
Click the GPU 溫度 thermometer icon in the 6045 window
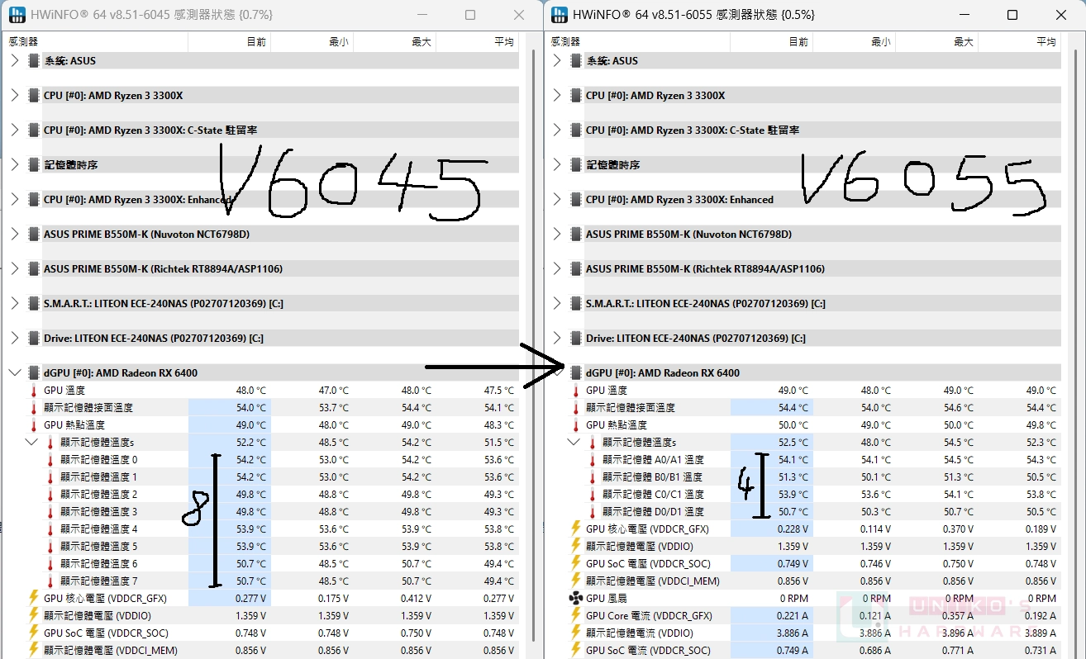tap(34, 390)
